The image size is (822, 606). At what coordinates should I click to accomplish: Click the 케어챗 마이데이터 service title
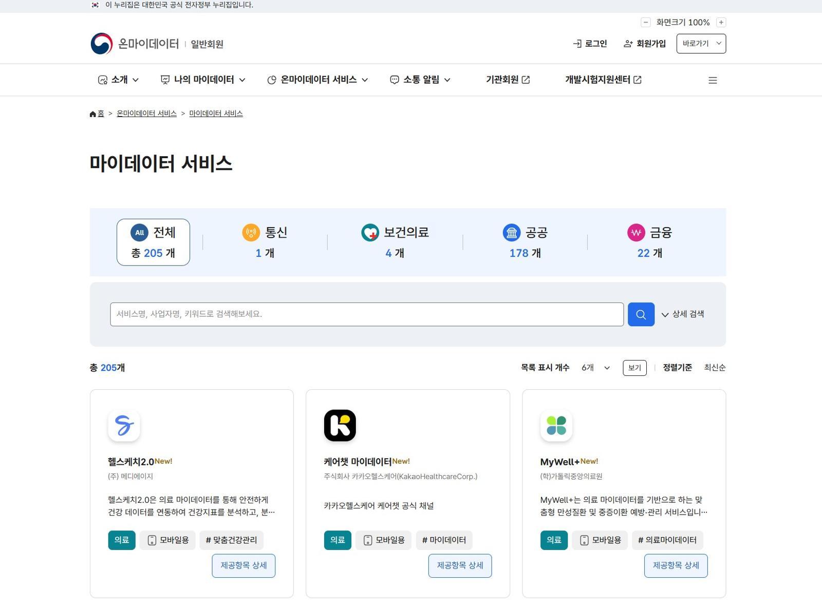point(358,462)
